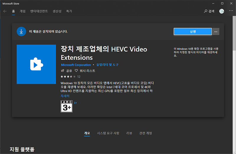Viewport: 236px width, 154px height.
Task: Open the 리뷰 tab
Action: click(129, 133)
